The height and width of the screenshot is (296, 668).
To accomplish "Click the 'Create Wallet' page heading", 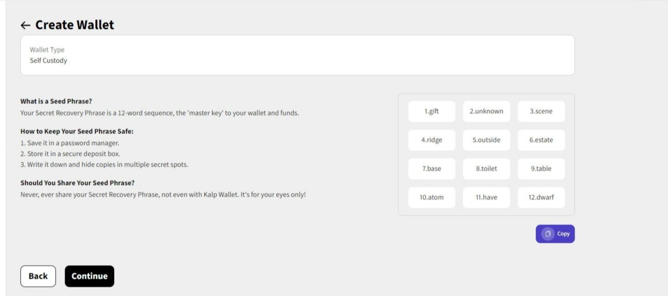I will (75, 25).
